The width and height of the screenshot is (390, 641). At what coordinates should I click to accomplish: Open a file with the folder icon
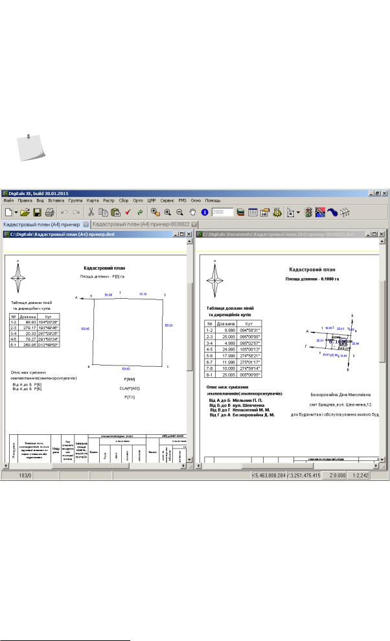pyautogui.click(x=25, y=212)
